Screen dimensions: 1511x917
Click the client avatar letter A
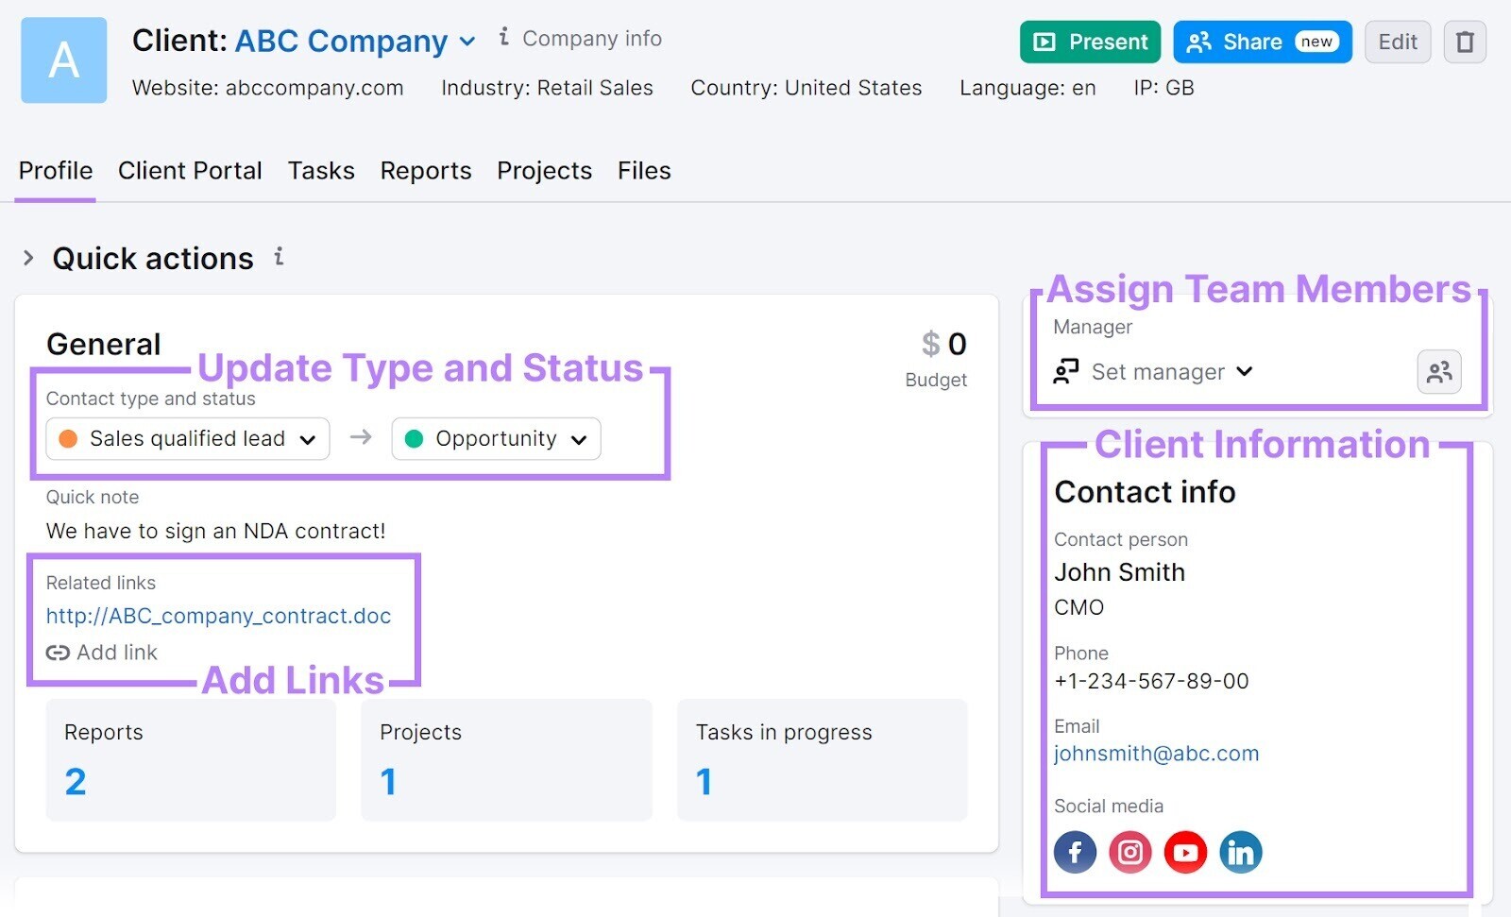[x=63, y=60]
